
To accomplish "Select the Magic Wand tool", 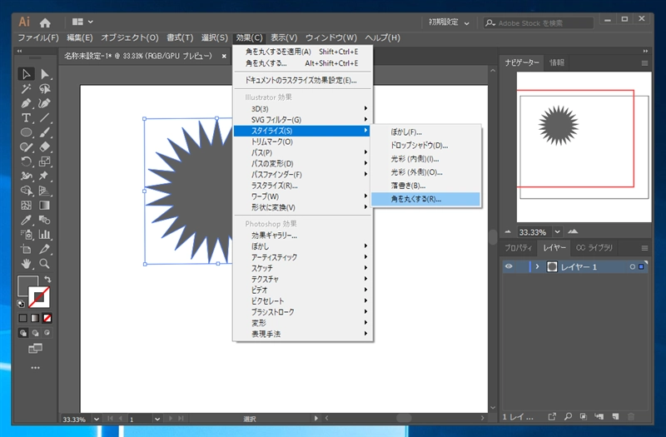I will pyautogui.click(x=26, y=89).
